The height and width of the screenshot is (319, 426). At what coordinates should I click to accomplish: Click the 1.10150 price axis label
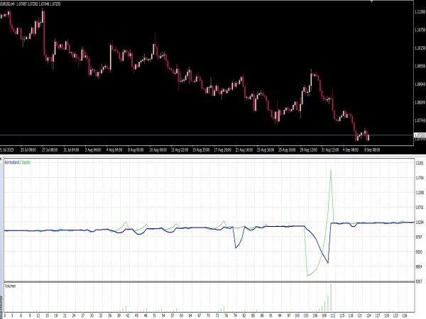coord(420,48)
